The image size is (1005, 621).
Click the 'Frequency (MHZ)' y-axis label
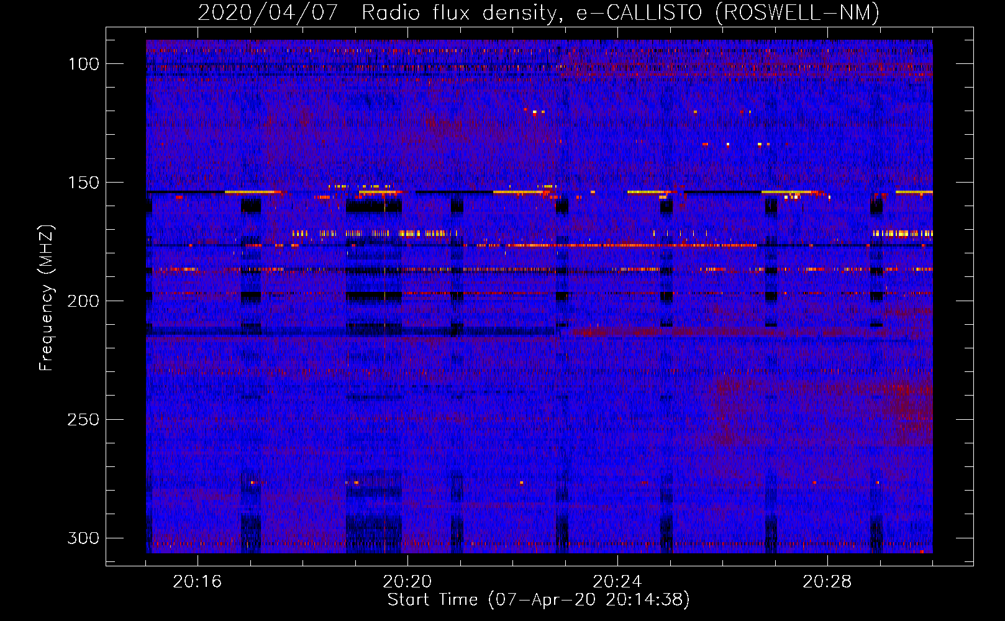click(x=47, y=297)
